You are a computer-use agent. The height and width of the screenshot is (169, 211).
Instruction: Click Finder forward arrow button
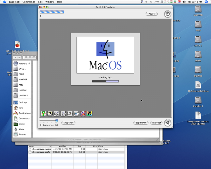click(19, 57)
